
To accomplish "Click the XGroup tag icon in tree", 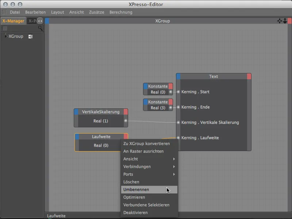I will coord(30,36).
